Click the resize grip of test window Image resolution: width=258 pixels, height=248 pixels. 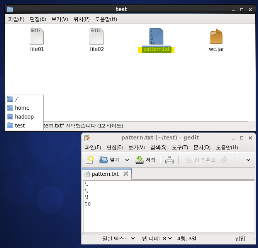tap(253, 127)
